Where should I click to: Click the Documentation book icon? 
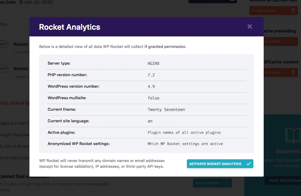pyautogui.click(x=293, y=135)
